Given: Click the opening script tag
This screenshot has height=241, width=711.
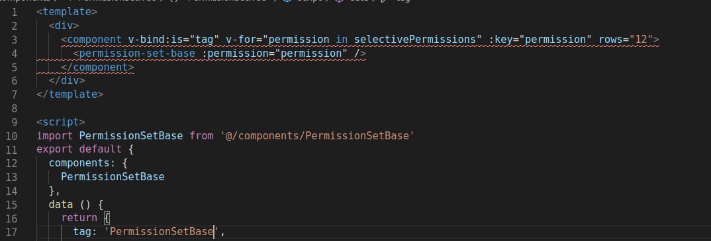Looking at the screenshot, I should click(x=61, y=122).
